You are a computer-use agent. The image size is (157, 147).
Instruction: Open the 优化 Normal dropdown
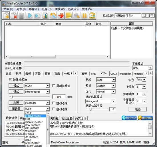point(114,92)
